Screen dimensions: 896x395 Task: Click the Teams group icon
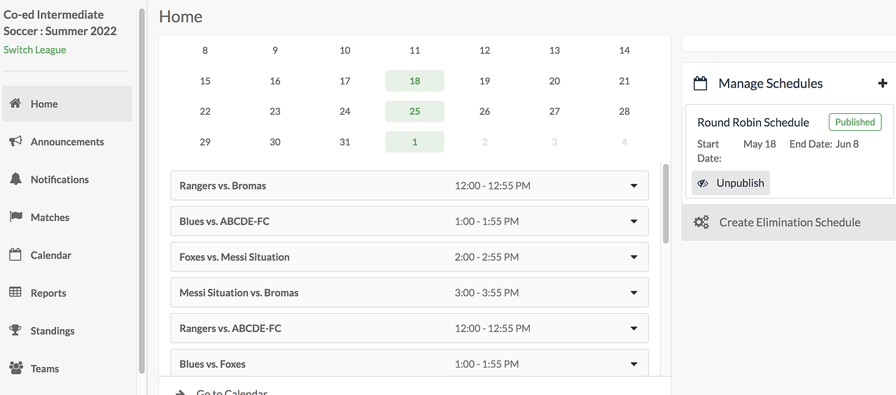coord(15,368)
